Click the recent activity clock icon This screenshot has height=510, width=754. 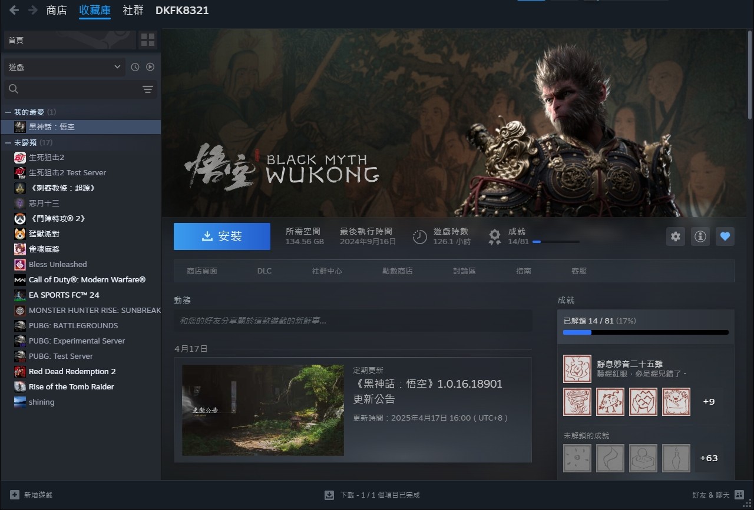click(x=135, y=67)
